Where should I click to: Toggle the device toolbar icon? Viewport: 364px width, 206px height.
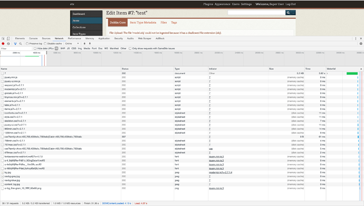8,38
